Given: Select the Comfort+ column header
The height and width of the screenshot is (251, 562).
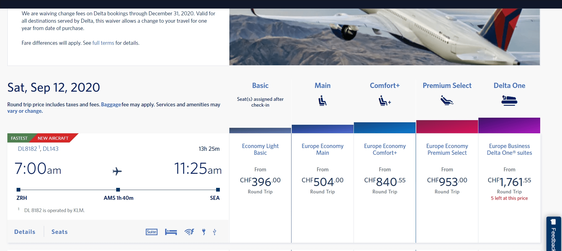Looking at the screenshot, I should (x=385, y=86).
